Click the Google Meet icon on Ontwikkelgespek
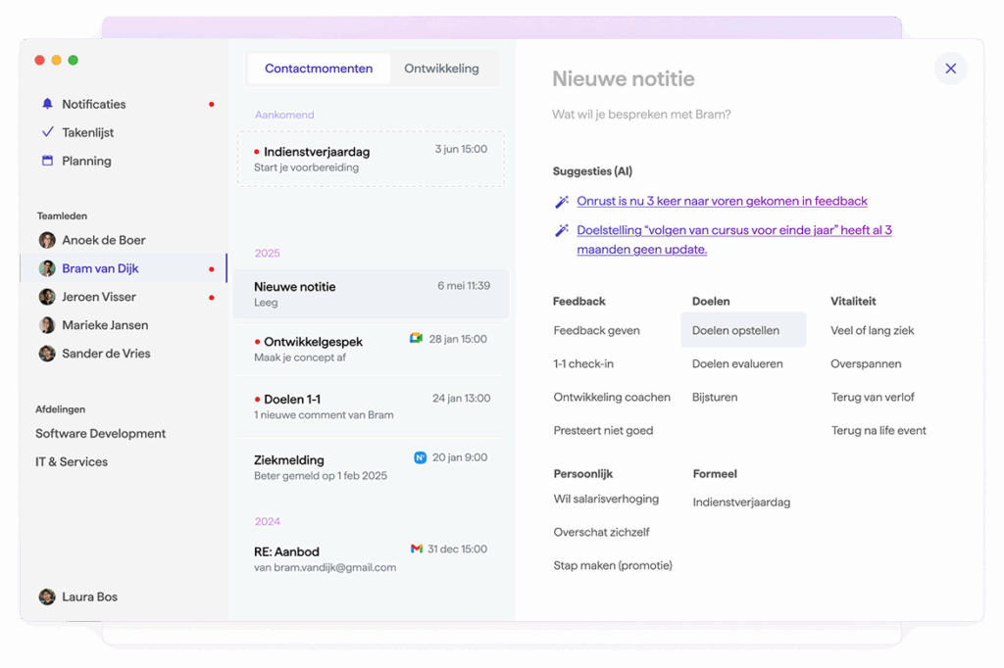Viewport: 1004px width, 668px height. 416,339
